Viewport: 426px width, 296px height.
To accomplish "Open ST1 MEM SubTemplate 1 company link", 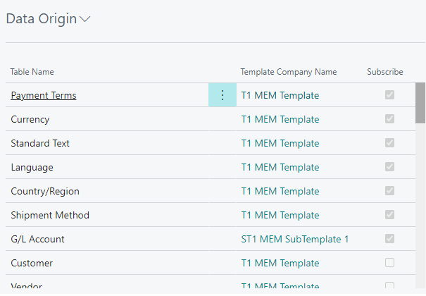I will click(295, 239).
